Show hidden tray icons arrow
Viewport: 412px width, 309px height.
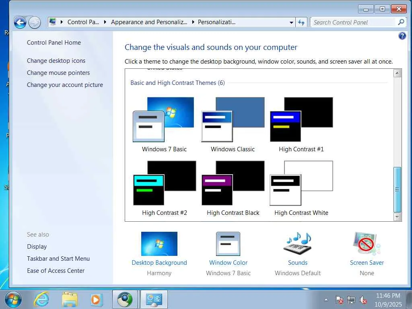point(326,299)
